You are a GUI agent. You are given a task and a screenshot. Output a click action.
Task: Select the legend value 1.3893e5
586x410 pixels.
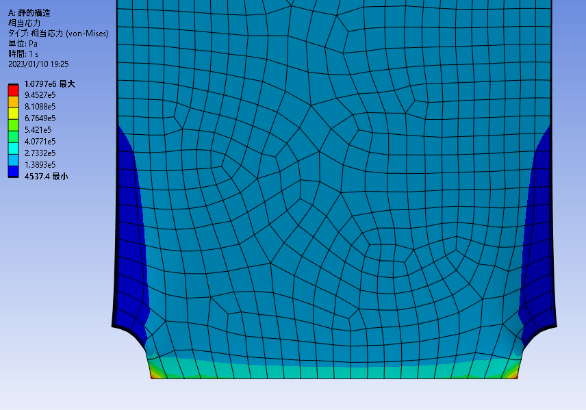coord(40,164)
